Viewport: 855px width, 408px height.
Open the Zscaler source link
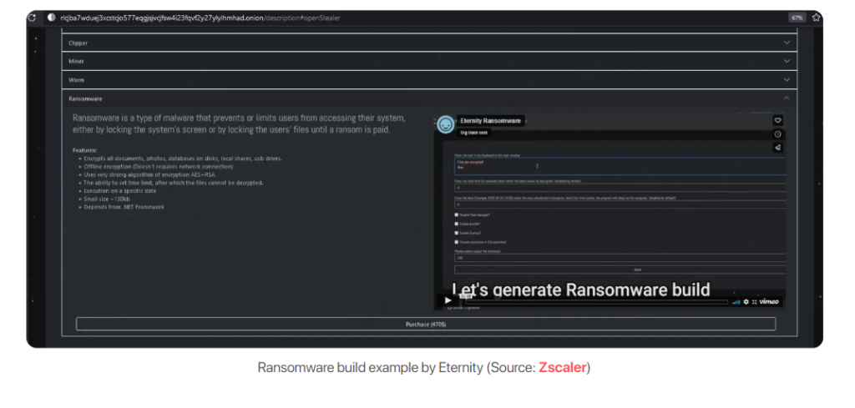(x=562, y=368)
